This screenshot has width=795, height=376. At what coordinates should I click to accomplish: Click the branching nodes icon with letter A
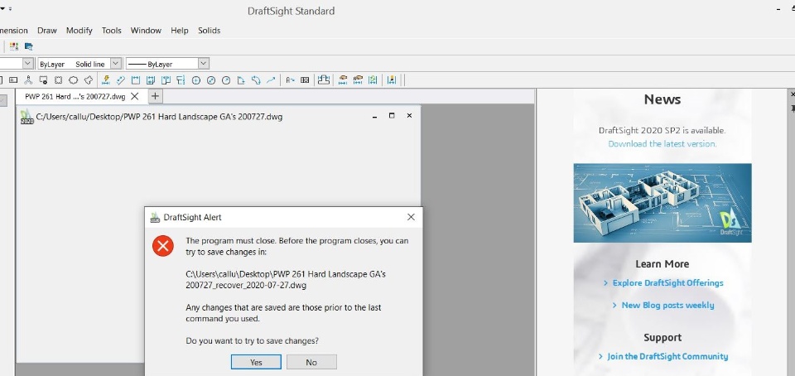[28, 80]
